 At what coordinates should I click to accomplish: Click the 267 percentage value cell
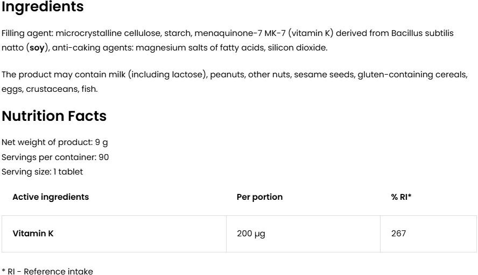[x=398, y=234]
